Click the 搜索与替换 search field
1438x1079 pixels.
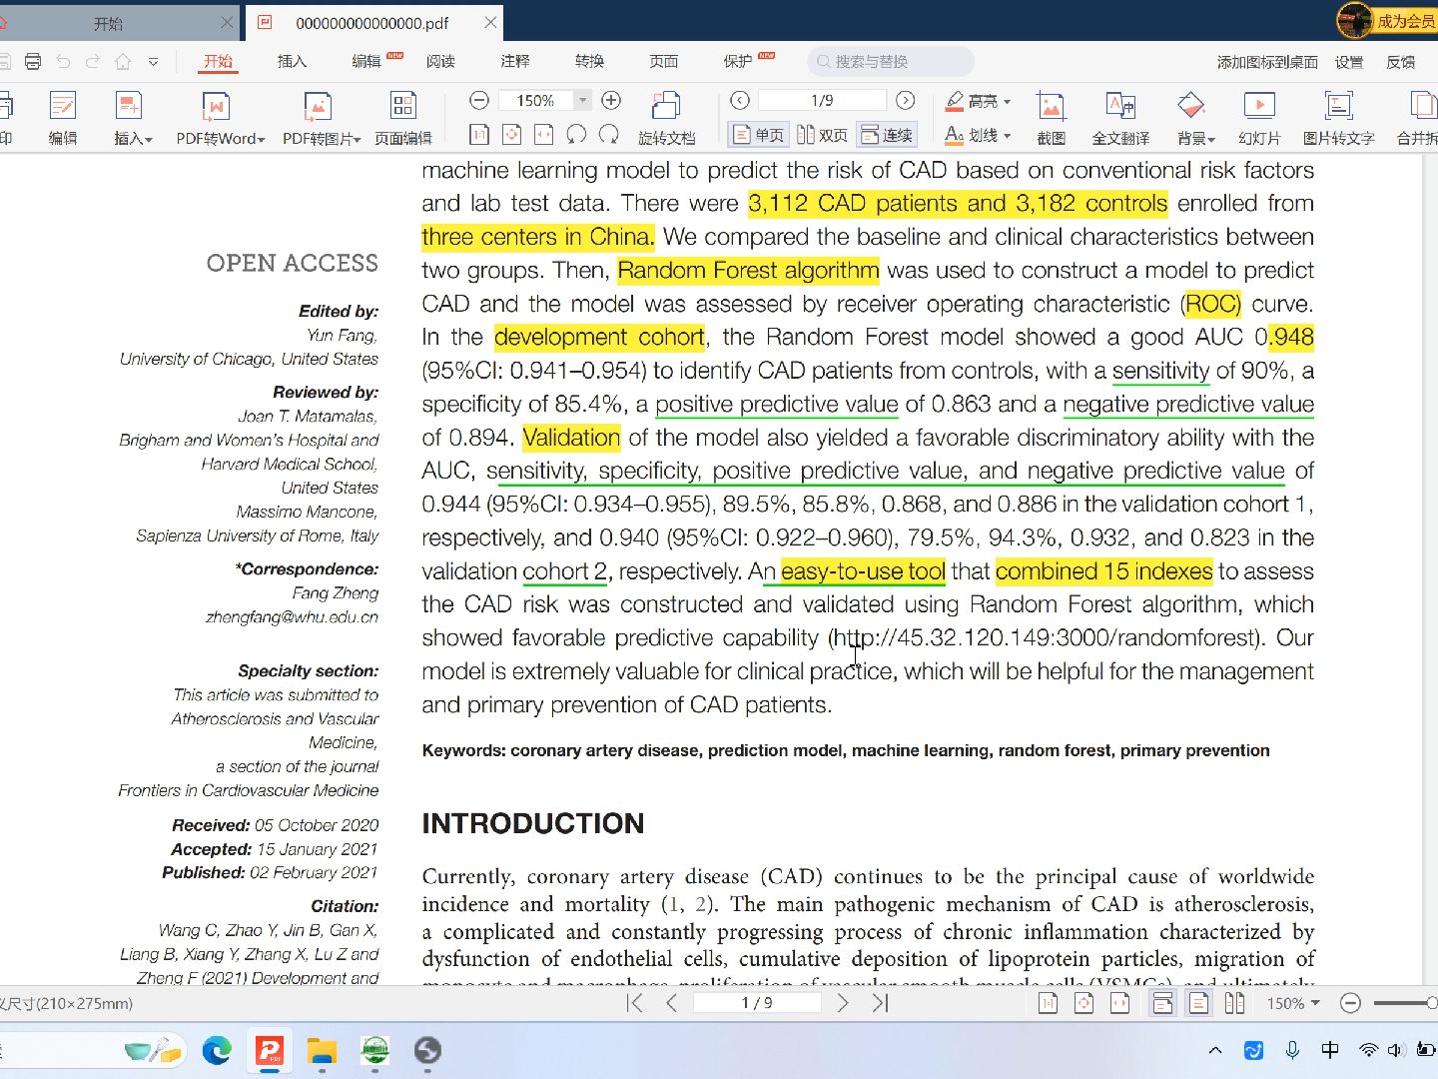point(891,61)
